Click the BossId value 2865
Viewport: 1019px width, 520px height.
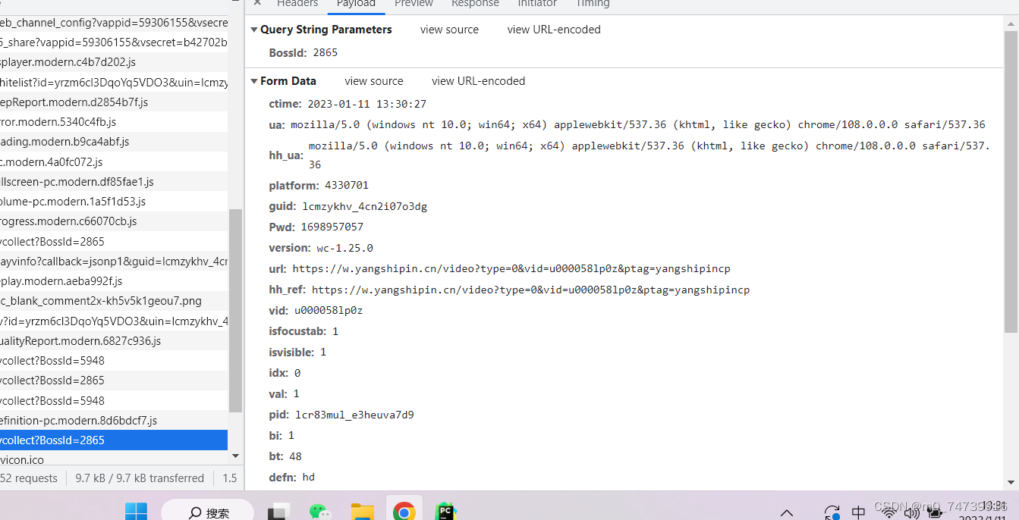pos(325,52)
